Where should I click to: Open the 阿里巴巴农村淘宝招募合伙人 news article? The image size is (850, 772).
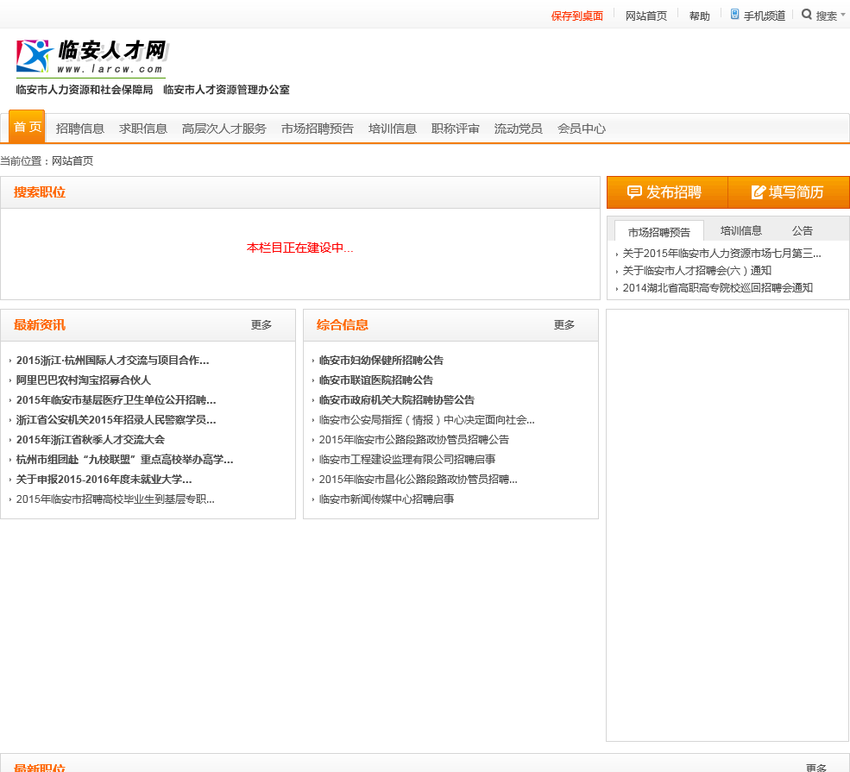coord(84,380)
